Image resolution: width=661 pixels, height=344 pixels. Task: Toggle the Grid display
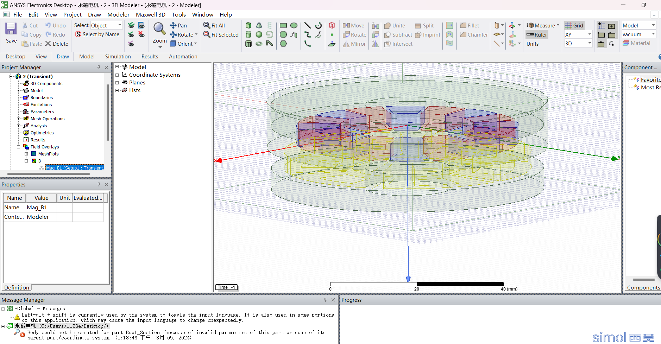coord(574,25)
